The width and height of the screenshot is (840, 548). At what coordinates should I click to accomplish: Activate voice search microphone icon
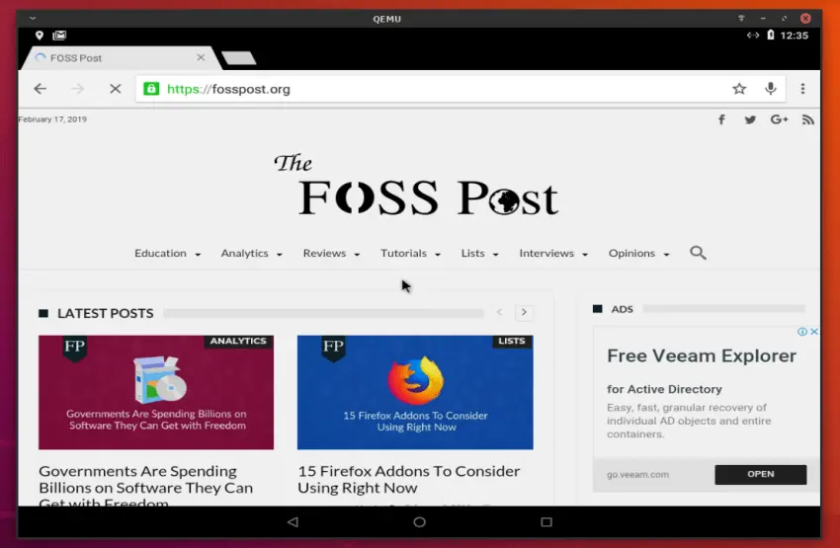coord(771,89)
